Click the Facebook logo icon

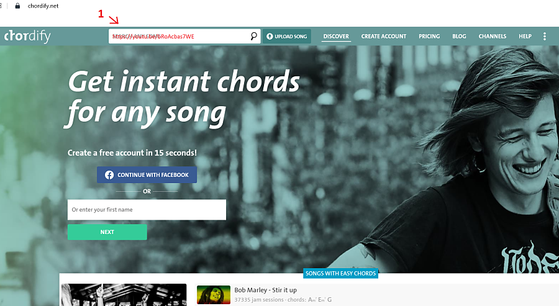pyautogui.click(x=109, y=175)
